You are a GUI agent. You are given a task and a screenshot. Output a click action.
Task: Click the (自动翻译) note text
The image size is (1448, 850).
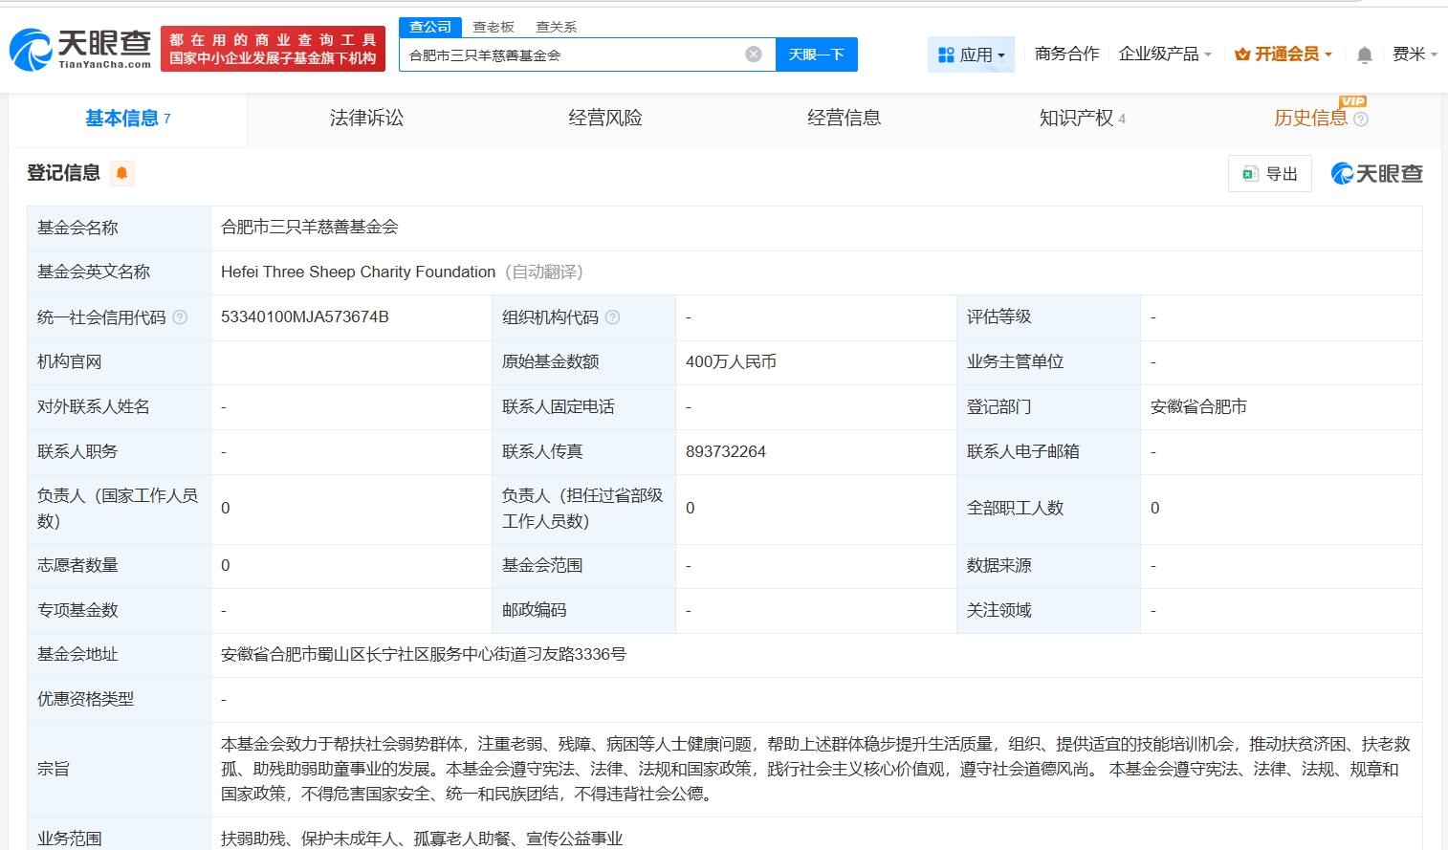pos(543,272)
